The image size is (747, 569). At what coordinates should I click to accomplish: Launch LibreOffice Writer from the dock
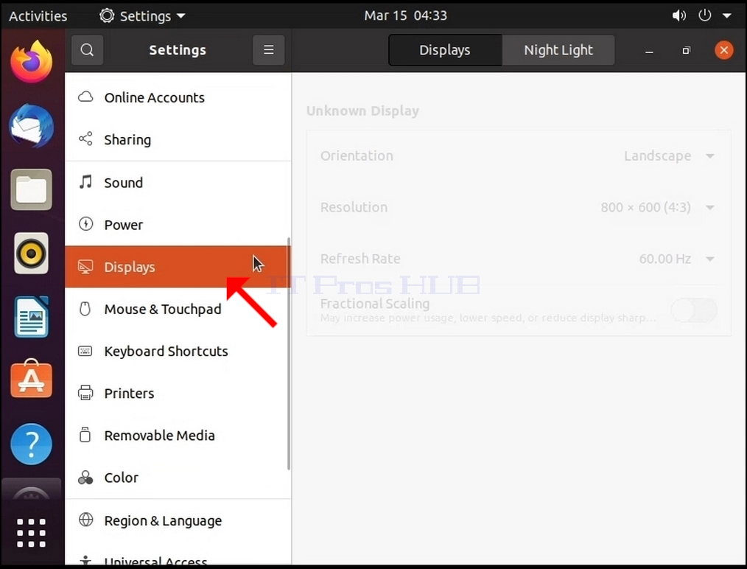[x=32, y=316]
